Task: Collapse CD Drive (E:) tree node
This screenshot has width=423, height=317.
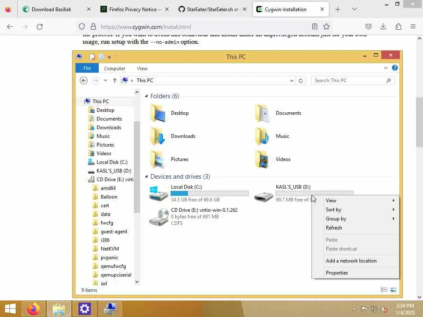Action: click(x=85, y=180)
